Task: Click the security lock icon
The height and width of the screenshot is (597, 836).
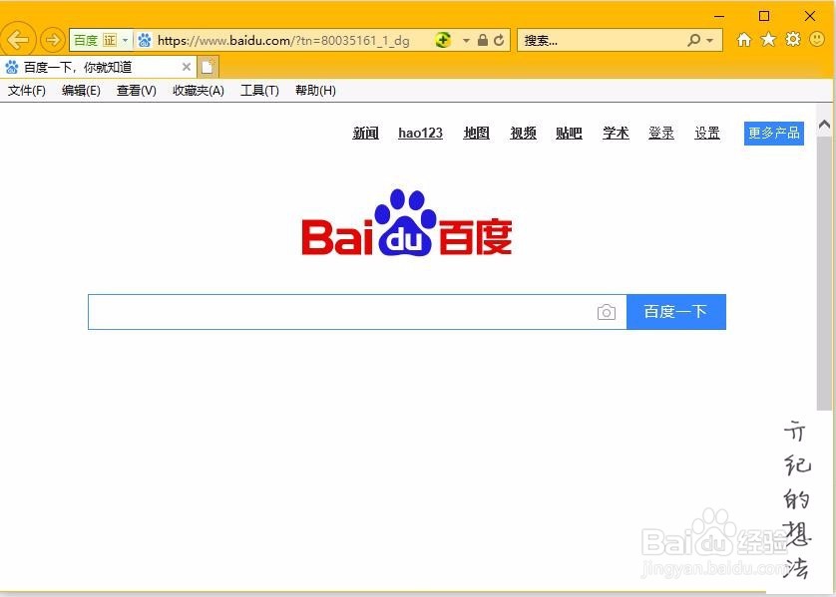Action: click(x=483, y=40)
